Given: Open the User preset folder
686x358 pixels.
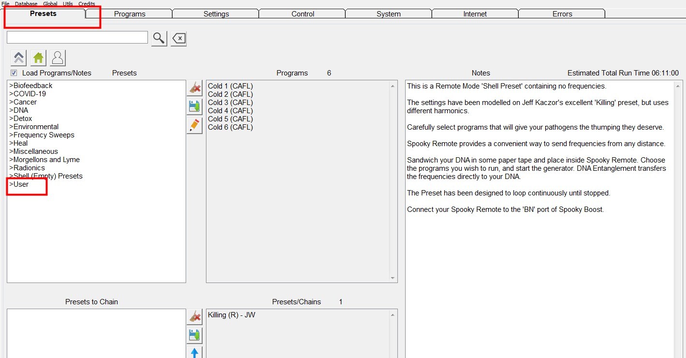Looking at the screenshot, I should click(19, 184).
